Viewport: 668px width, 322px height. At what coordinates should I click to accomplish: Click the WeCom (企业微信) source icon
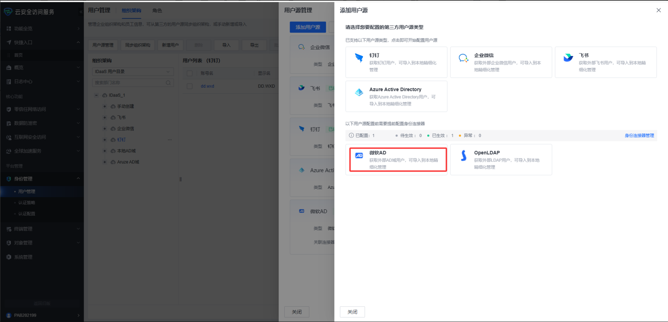pos(463,58)
